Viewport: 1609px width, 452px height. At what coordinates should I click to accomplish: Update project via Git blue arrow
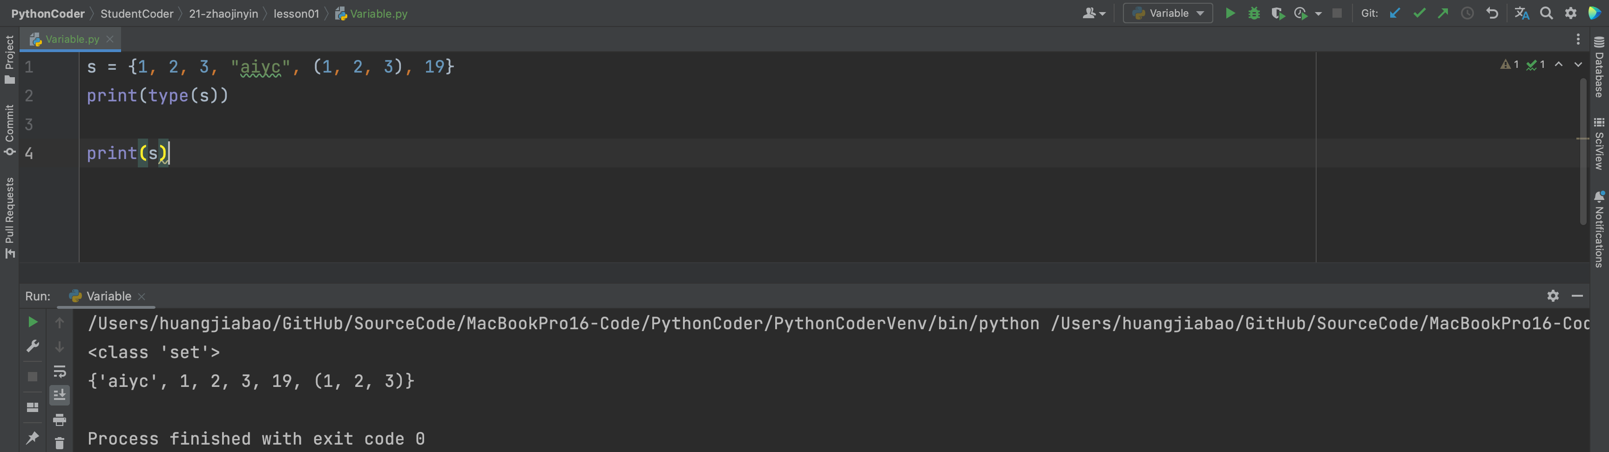pyautogui.click(x=1395, y=13)
